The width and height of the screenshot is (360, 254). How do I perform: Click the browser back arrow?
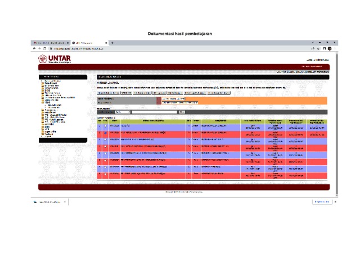34,49
